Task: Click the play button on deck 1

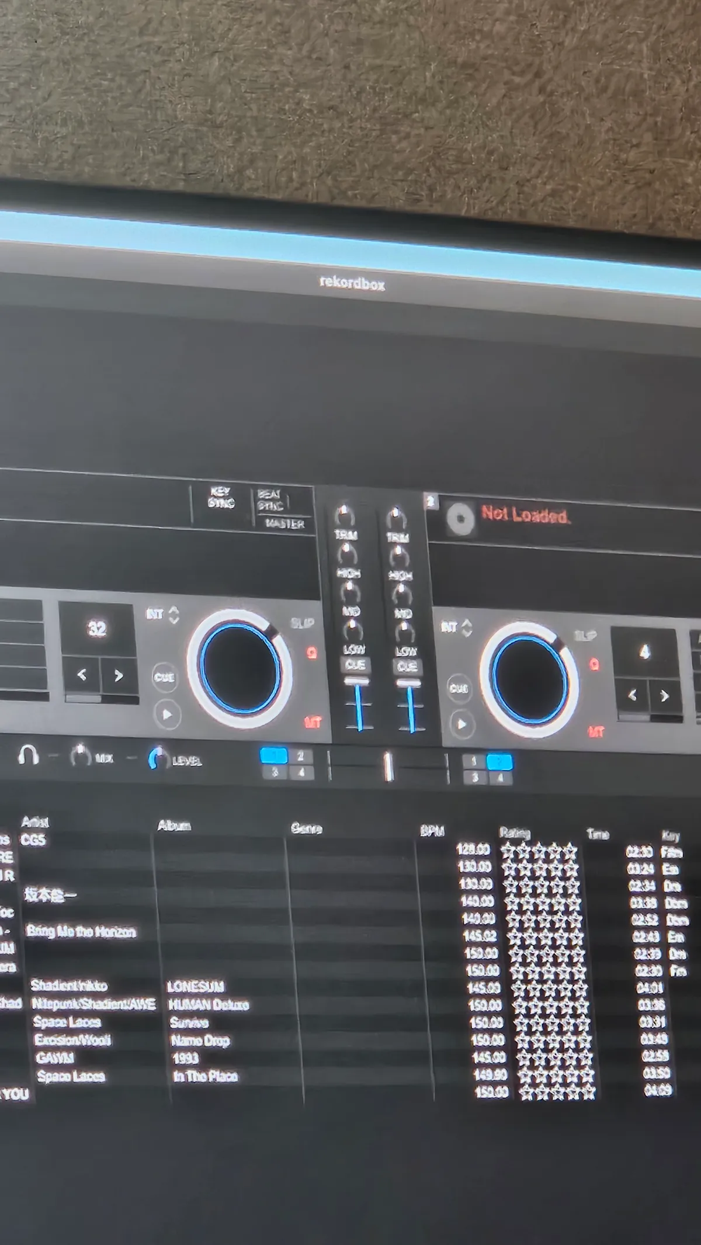Action: tap(167, 714)
